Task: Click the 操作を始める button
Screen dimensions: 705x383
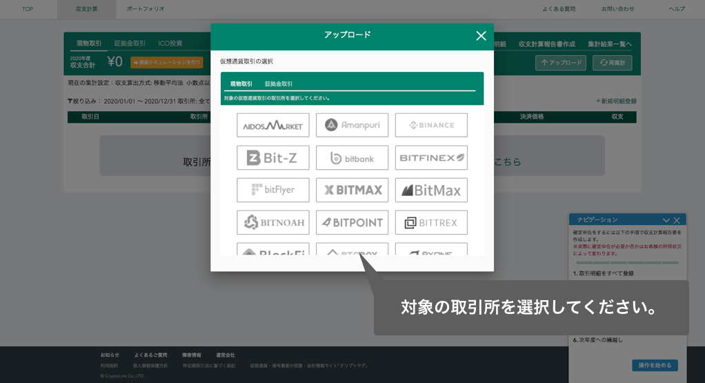Action: point(655,365)
